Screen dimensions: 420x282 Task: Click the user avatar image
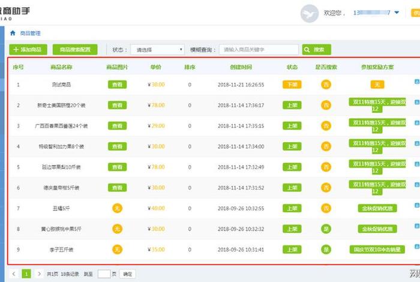(x=310, y=13)
